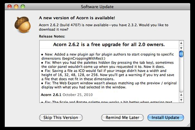The width and height of the screenshot is (195, 130).
Task: Click the lower scroll-up arrow in release notes
Action: 181,95
